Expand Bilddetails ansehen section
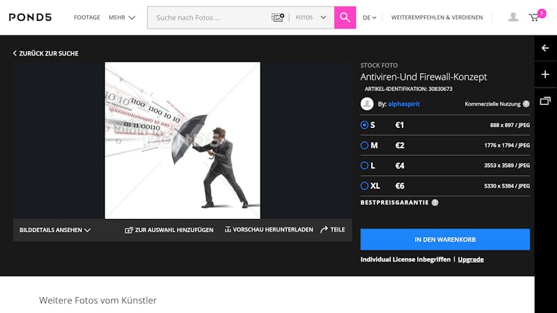The width and height of the screenshot is (557, 313). (55, 230)
